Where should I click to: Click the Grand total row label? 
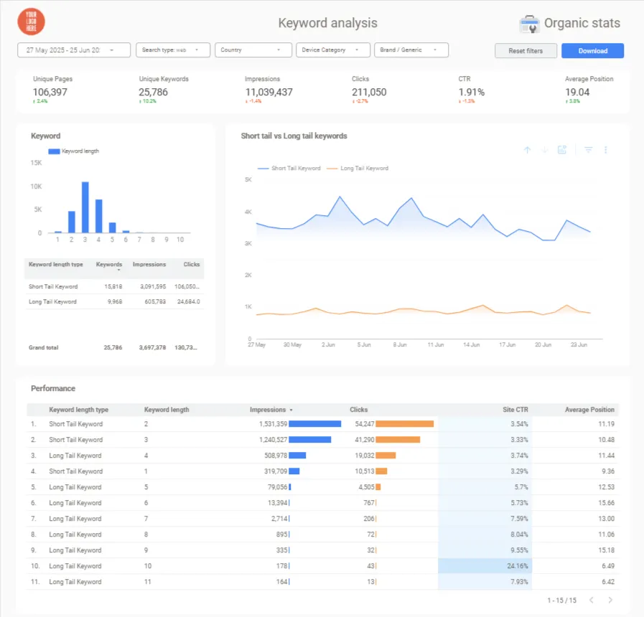44,348
